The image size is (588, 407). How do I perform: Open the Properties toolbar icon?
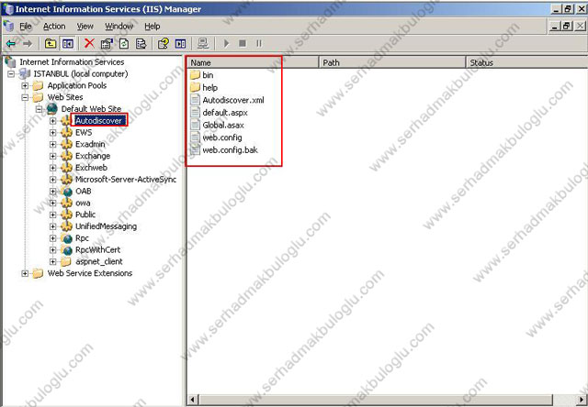click(x=107, y=44)
